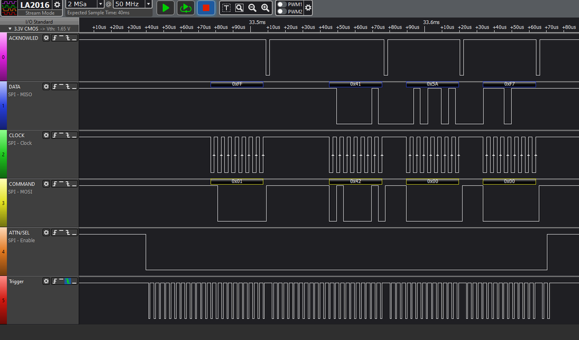Select the ACKNOWLED channel name
The height and width of the screenshot is (340, 579).
(23, 38)
